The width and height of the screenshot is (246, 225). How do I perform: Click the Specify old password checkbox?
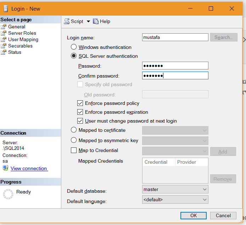coord(80,84)
